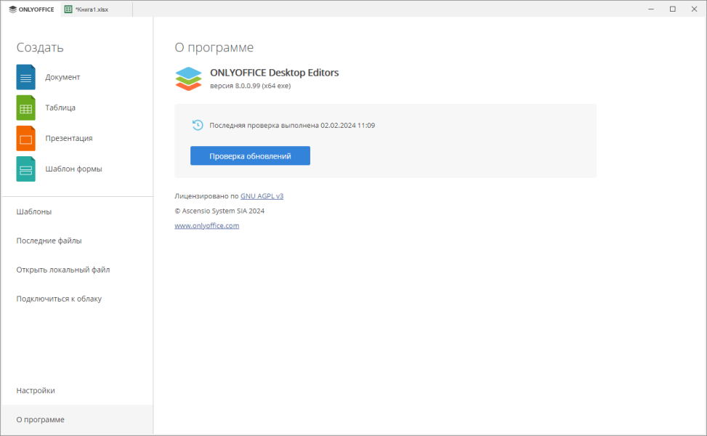Click the spreadsheet icon on Книга1.xlsx tab

(68, 9)
